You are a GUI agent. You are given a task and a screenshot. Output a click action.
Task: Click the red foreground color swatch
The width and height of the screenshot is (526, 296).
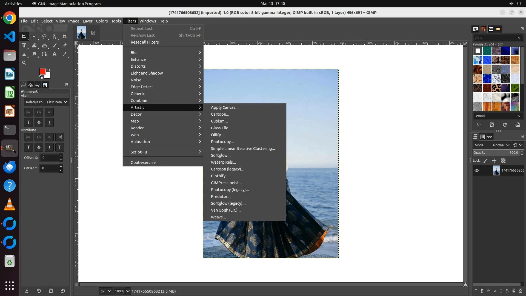click(x=42, y=72)
